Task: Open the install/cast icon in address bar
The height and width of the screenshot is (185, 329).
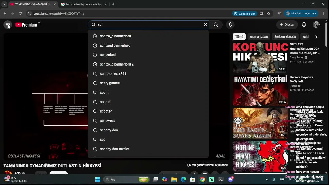Action: coord(262,14)
